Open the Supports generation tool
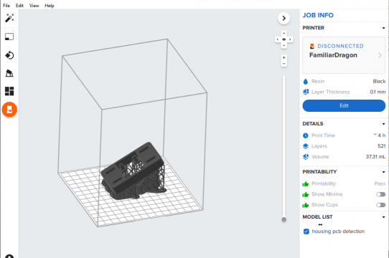The width and height of the screenshot is (389, 258). (9, 73)
